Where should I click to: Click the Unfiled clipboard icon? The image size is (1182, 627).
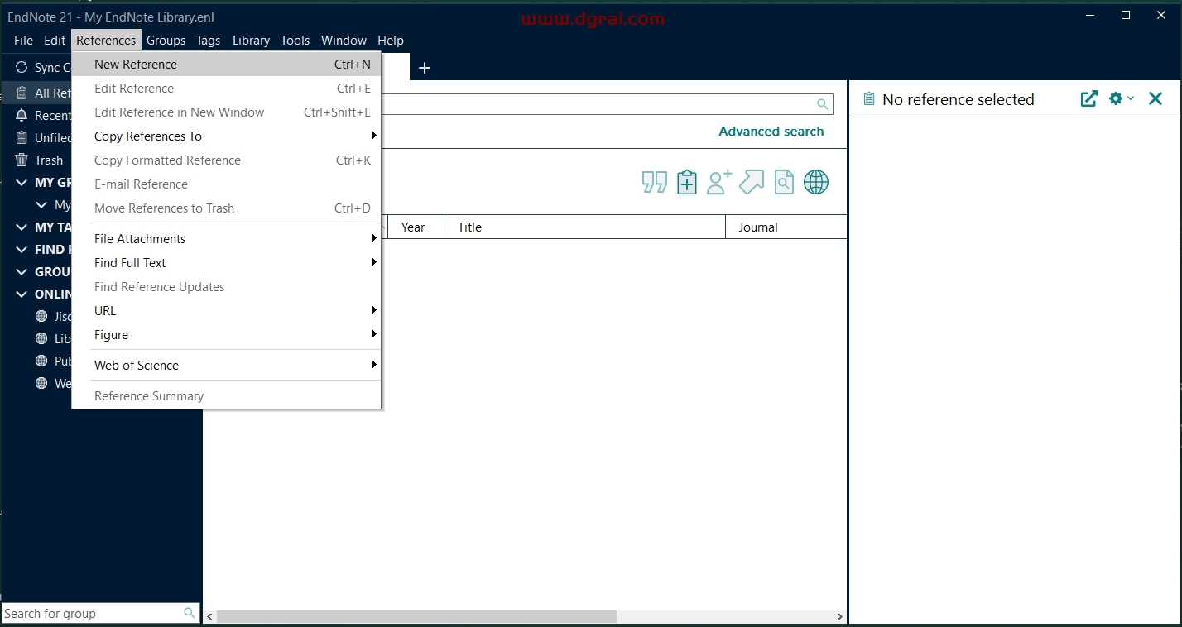[22, 137]
